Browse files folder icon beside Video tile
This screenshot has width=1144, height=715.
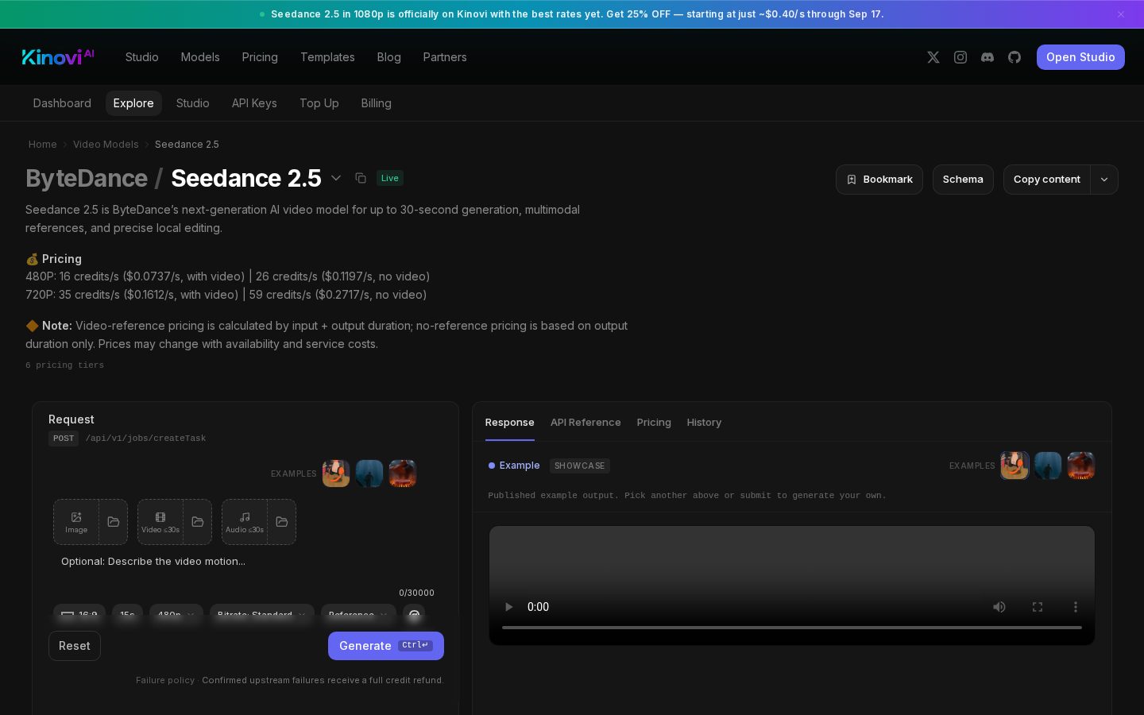198,522
